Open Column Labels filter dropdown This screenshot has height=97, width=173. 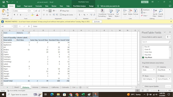point(29,38)
